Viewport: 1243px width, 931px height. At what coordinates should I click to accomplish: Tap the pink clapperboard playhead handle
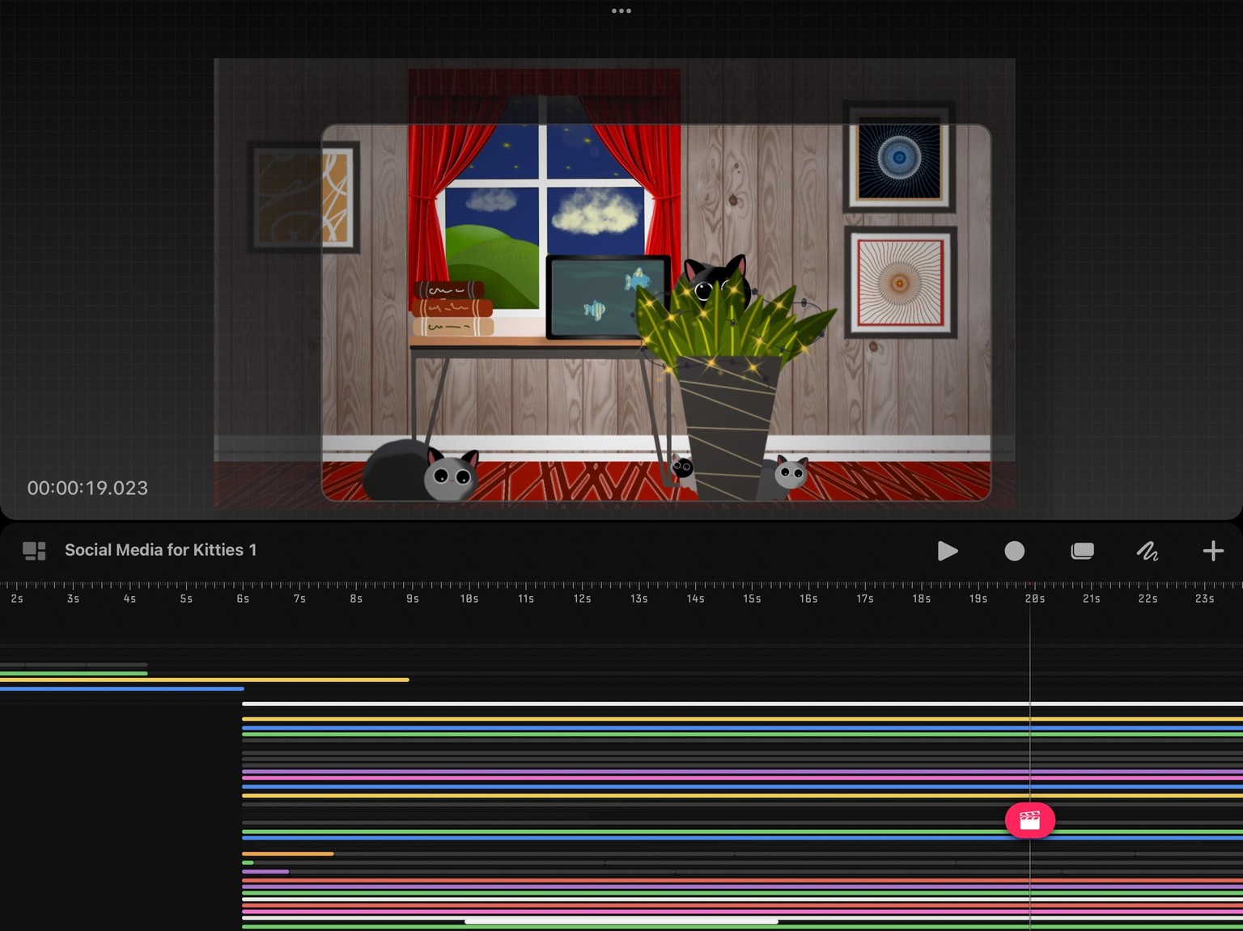tap(1030, 820)
